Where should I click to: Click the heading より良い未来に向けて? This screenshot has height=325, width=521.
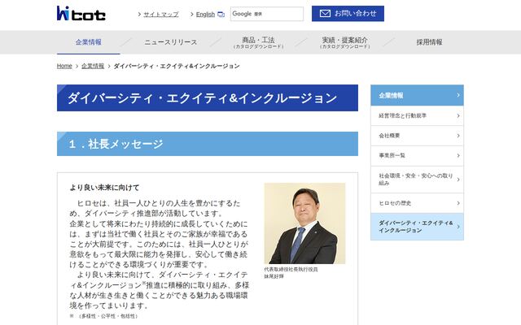point(105,188)
